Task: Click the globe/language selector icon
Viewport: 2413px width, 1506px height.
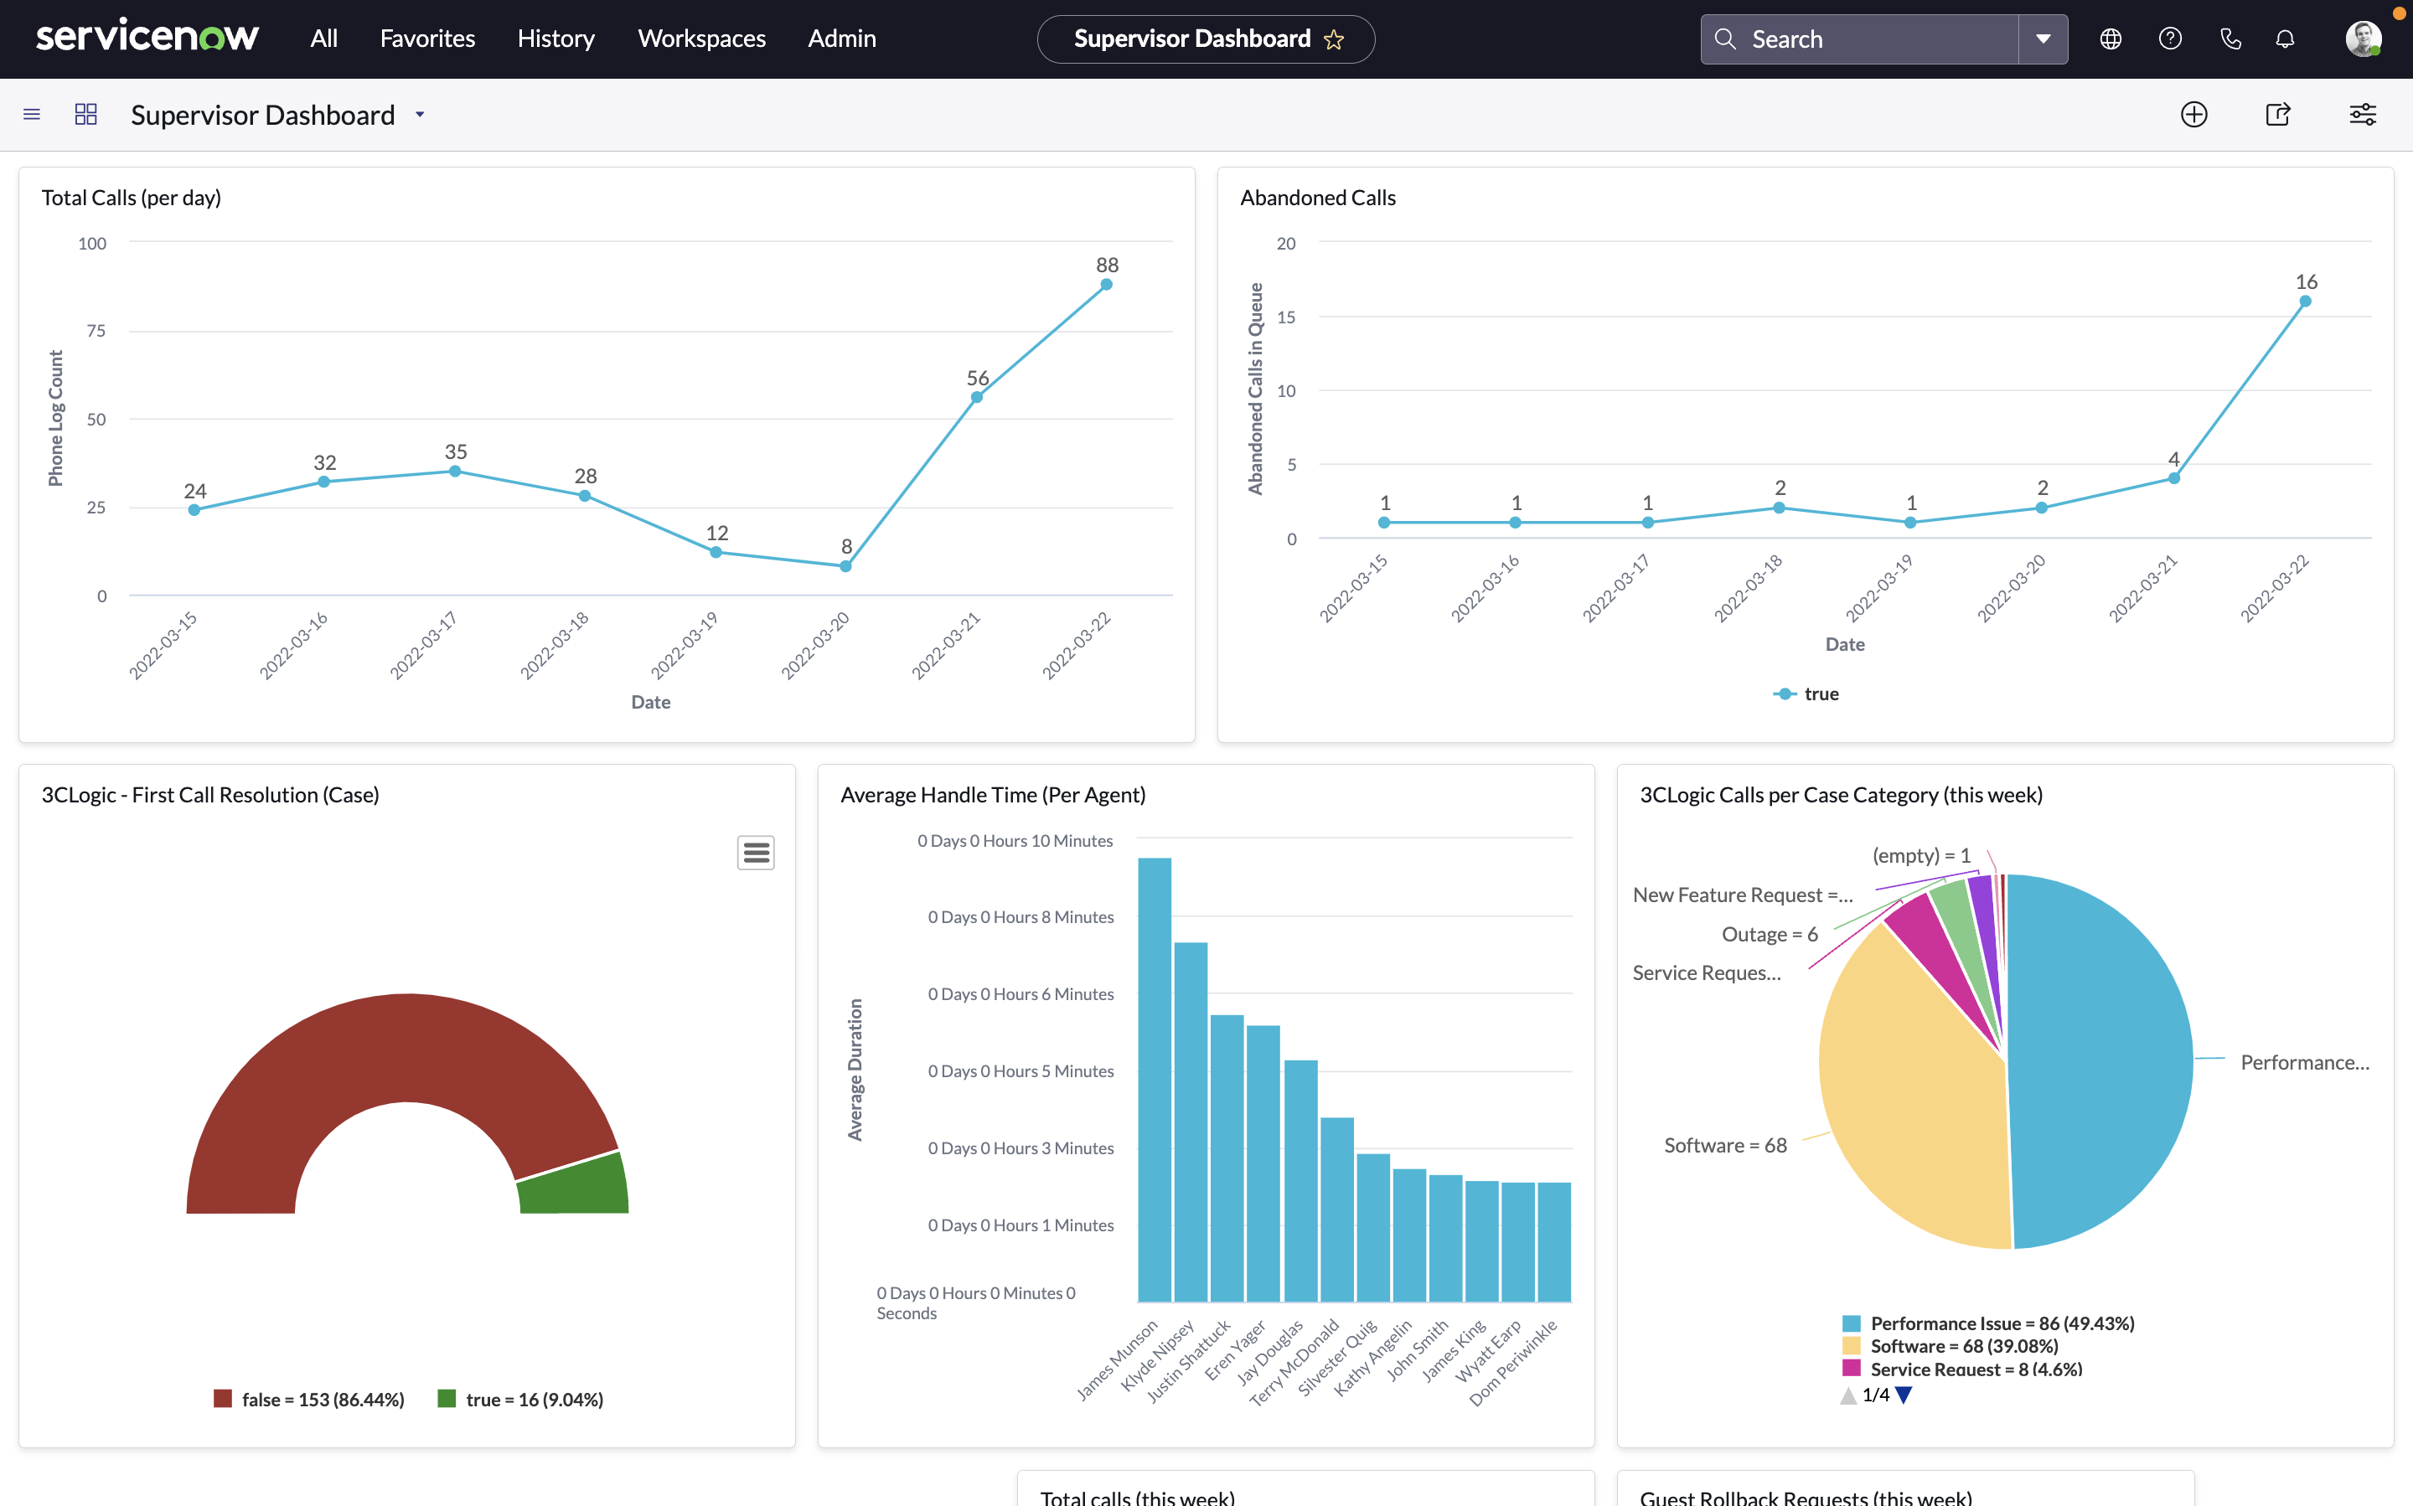Action: (2113, 39)
